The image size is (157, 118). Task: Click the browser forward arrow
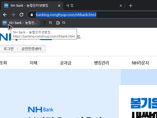tap(13, 15)
